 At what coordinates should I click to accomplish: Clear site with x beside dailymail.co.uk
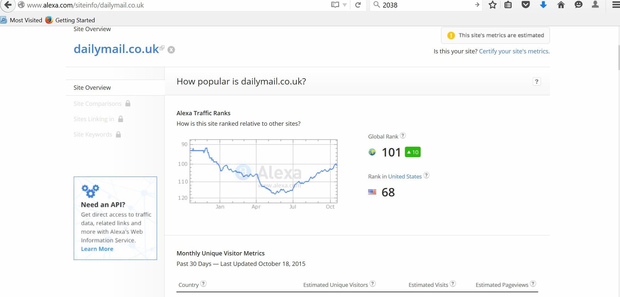pos(171,50)
